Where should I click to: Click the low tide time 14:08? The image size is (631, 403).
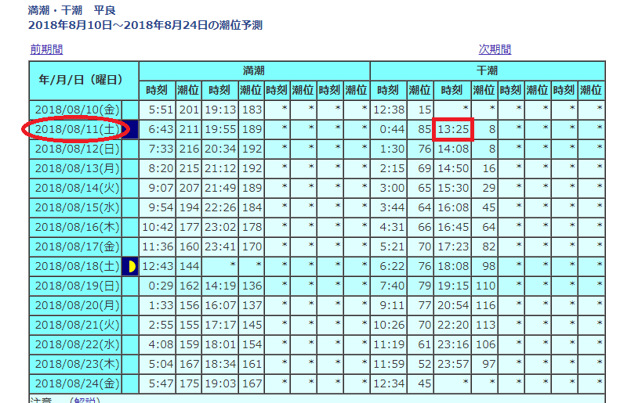pyautogui.click(x=453, y=149)
